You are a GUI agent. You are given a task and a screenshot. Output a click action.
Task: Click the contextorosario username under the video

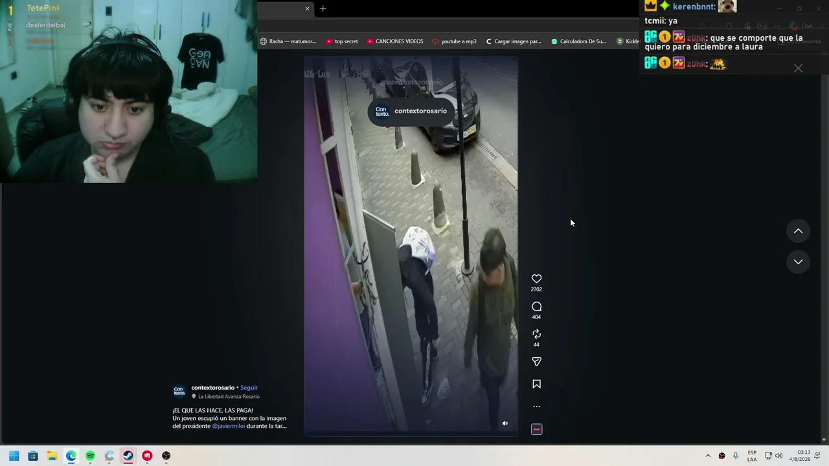click(x=212, y=388)
